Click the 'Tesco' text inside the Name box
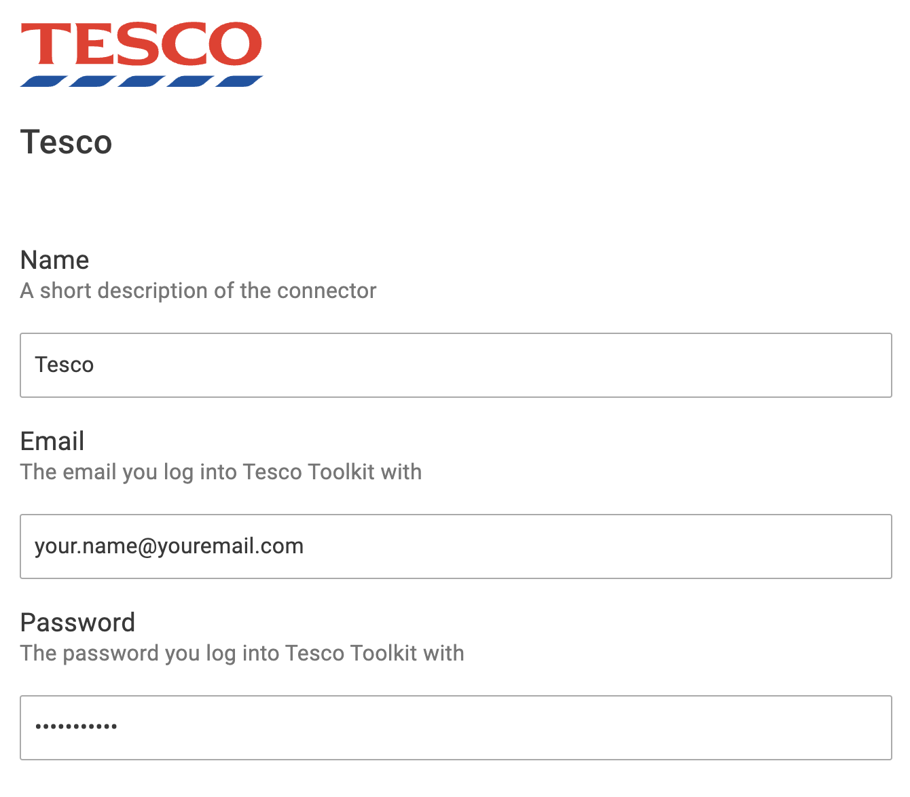 coord(65,365)
